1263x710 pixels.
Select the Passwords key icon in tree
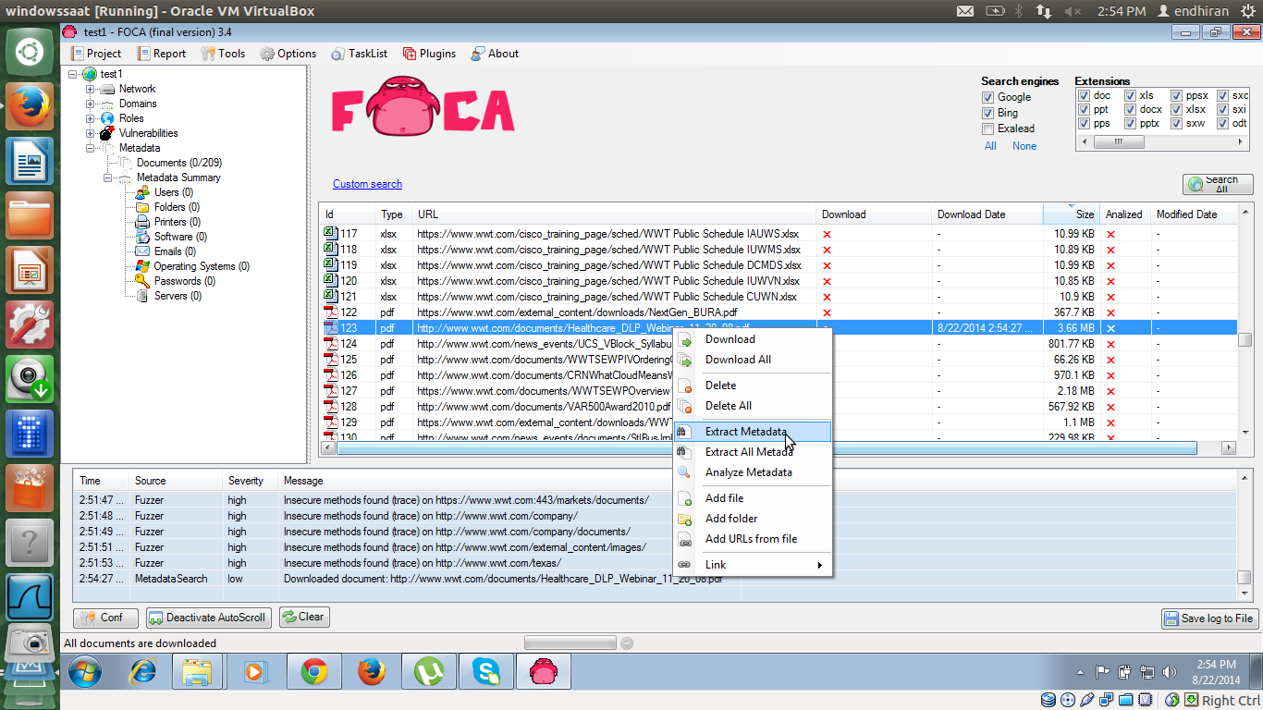point(142,281)
